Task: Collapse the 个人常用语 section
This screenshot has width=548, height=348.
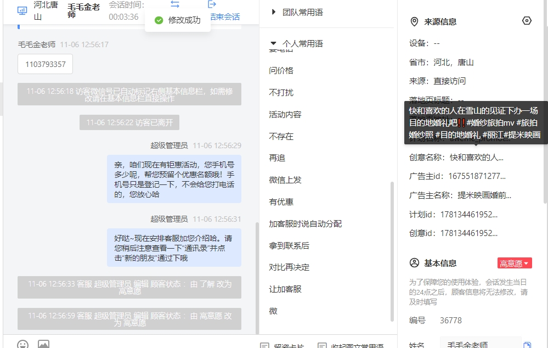Action: coord(297,44)
